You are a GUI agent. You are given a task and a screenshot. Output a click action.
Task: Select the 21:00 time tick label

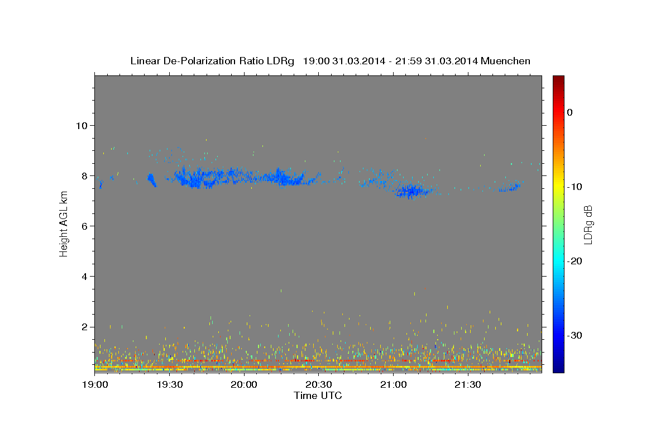(393, 385)
